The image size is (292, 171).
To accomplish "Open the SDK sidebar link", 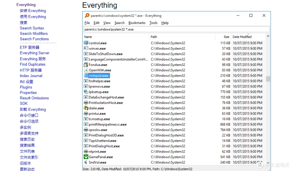I will point(24,103).
